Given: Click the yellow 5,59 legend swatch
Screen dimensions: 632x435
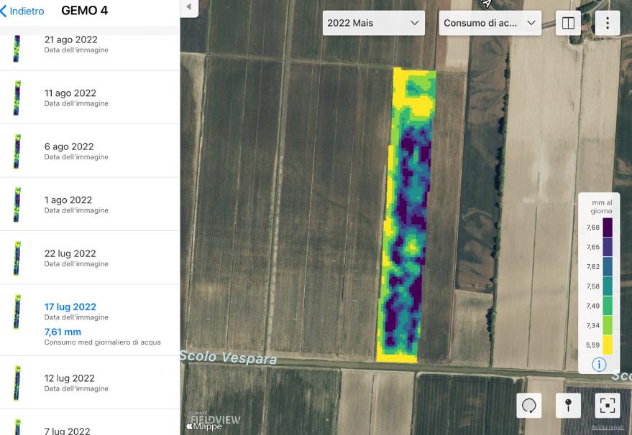Looking at the screenshot, I should coord(607,345).
